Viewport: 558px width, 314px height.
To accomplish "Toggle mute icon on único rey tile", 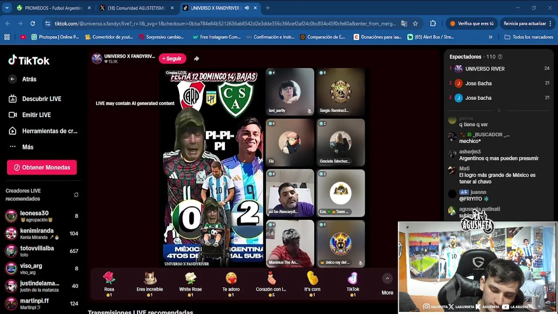I will tap(360, 263).
